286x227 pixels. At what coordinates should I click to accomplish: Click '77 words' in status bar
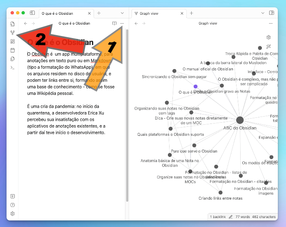243,217
